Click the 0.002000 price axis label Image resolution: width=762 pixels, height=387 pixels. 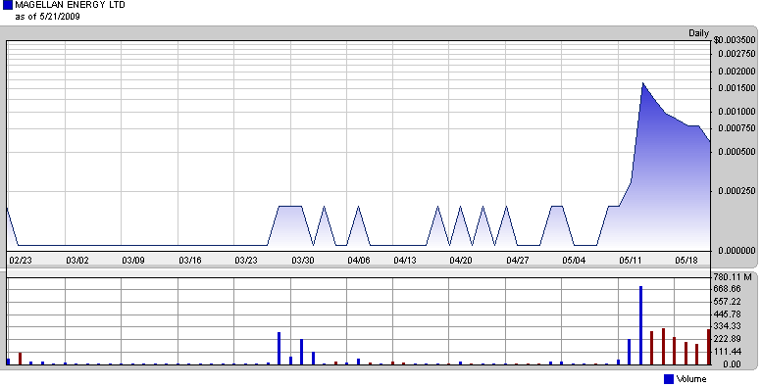coord(737,72)
